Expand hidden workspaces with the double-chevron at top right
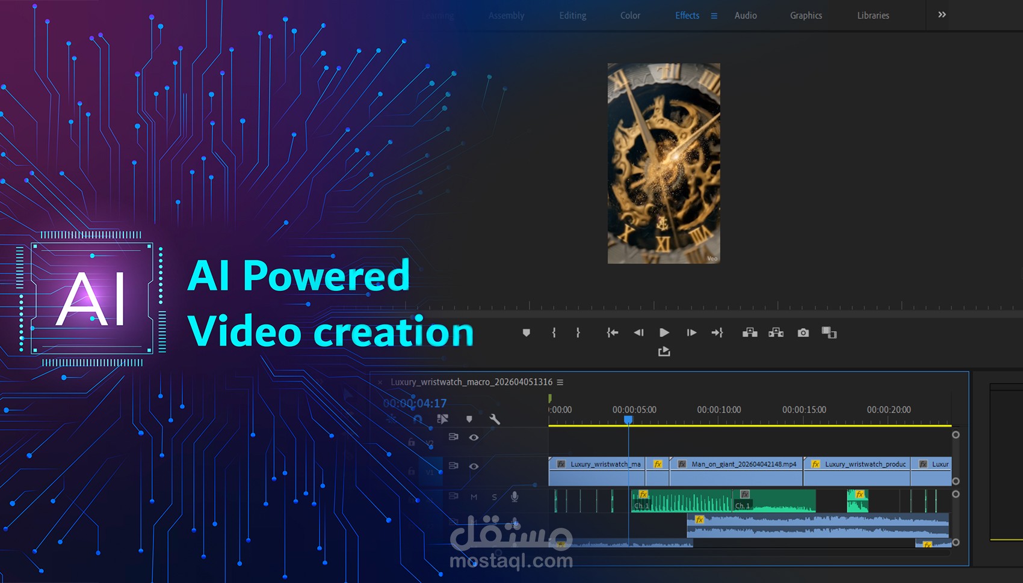1023x583 pixels. click(x=941, y=14)
